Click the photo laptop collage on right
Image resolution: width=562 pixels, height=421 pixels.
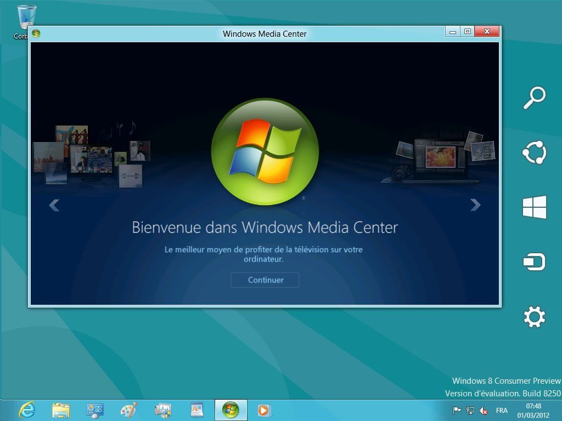pos(439,157)
